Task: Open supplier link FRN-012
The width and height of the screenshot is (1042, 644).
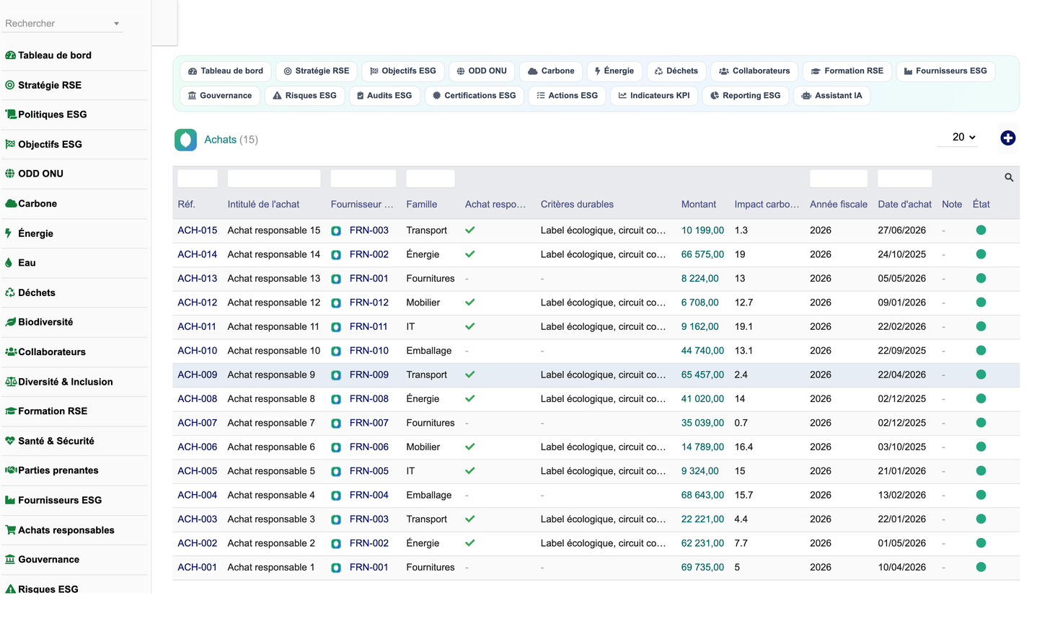Action: click(x=369, y=303)
